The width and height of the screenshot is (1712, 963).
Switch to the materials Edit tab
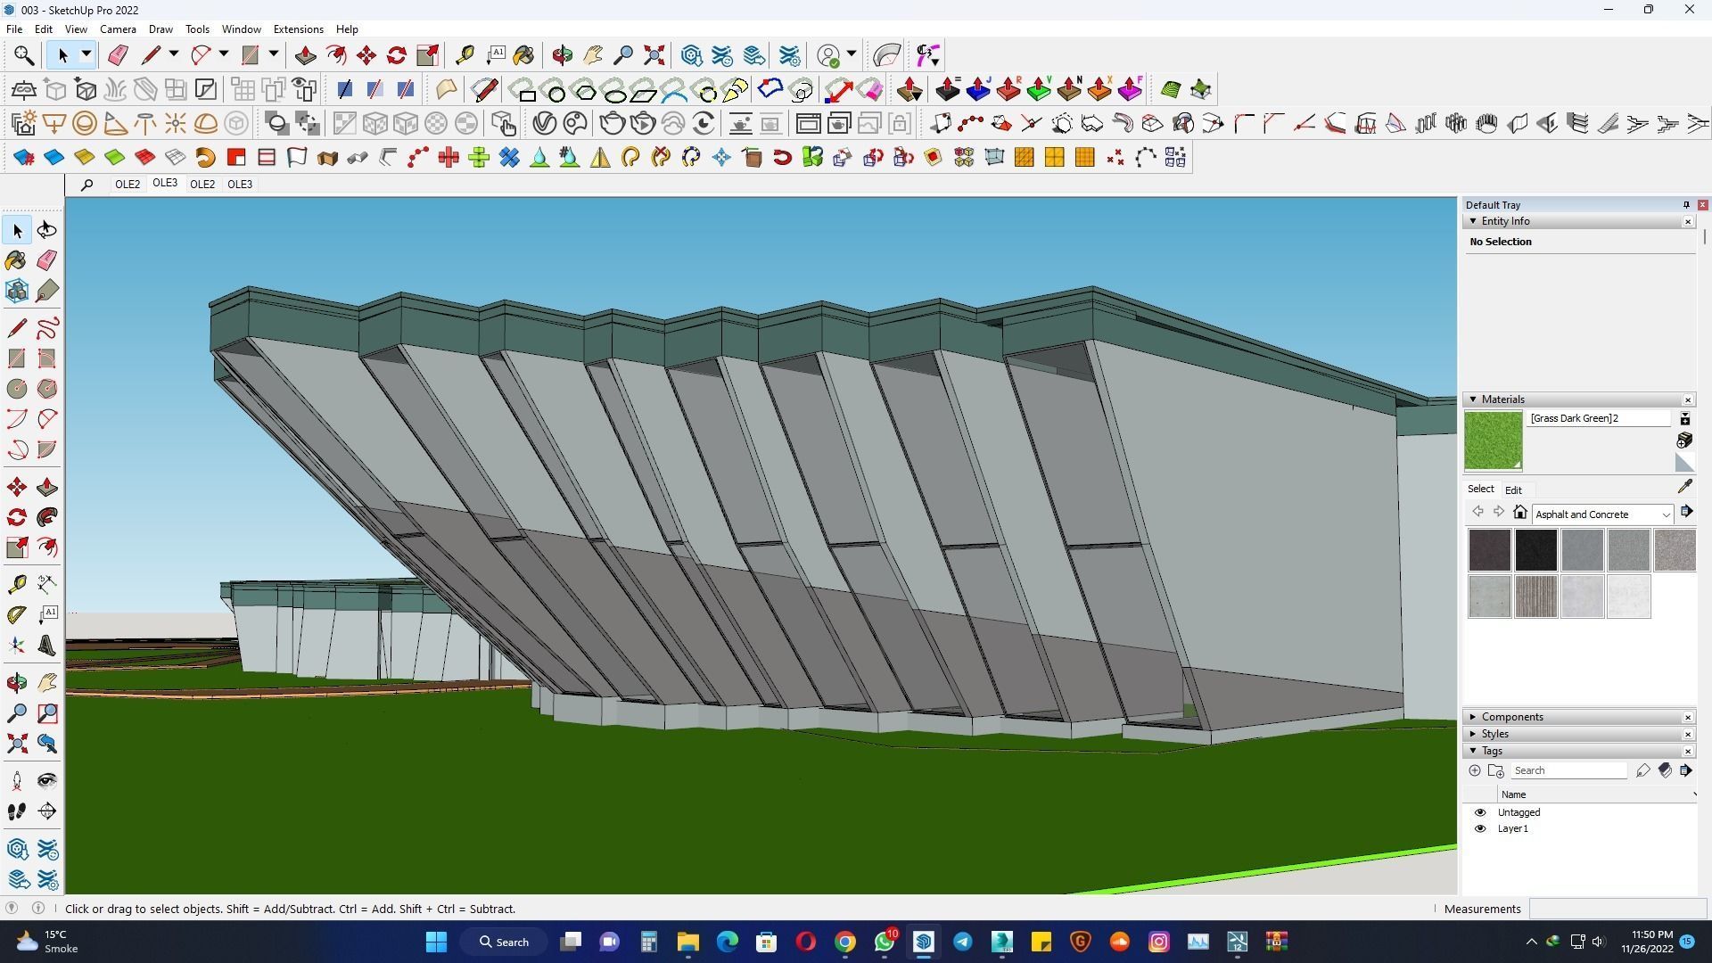point(1513,490)
